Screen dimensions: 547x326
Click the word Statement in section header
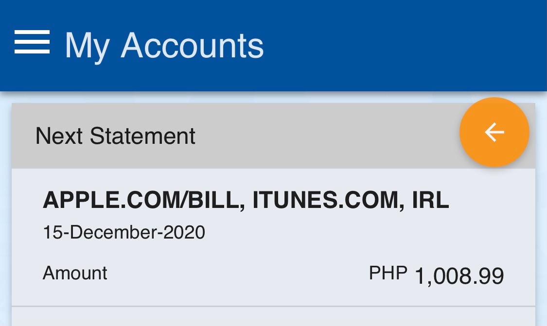pyautogui.click(x=143, y=136)
